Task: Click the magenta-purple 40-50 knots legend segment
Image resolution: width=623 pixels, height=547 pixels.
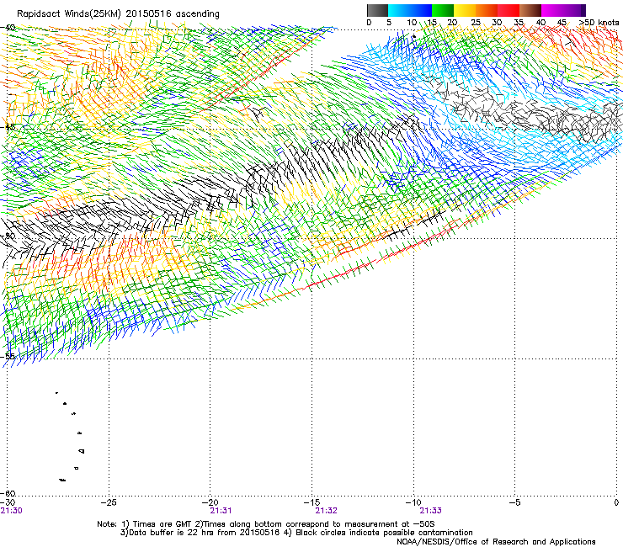Action: (x=563, y=10)
